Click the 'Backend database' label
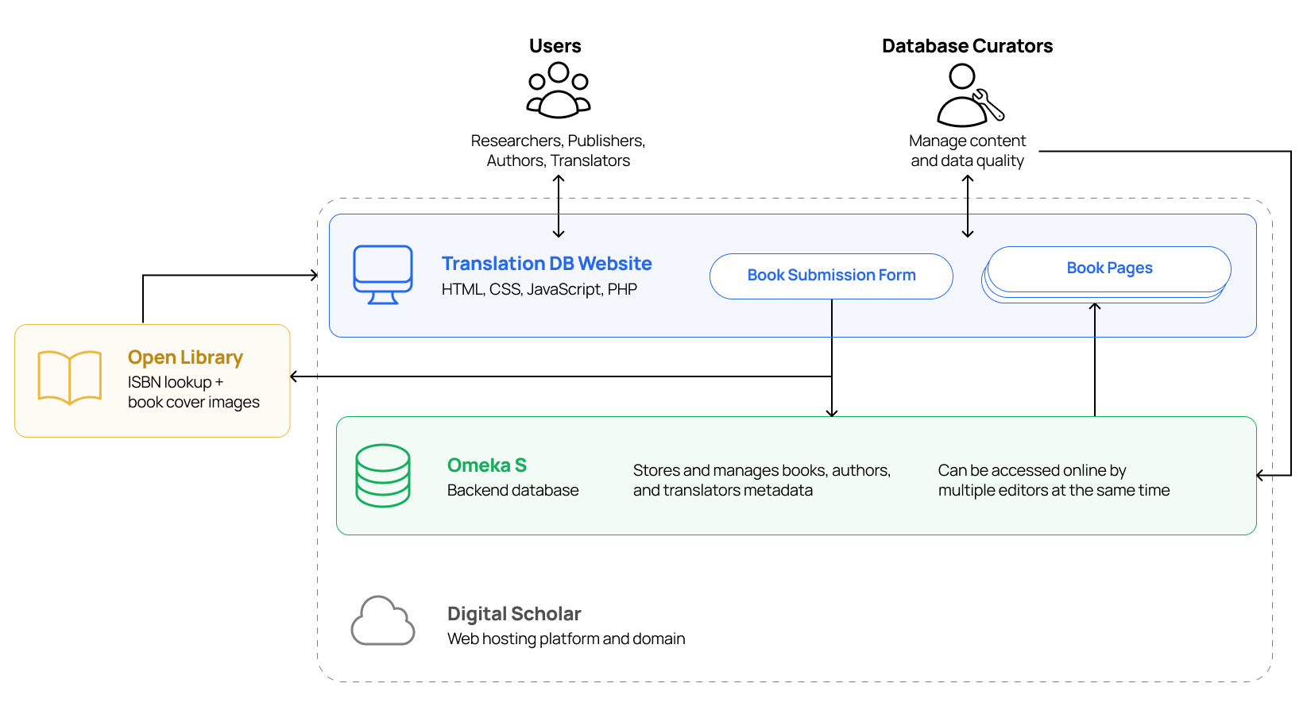Image resolution: width=1307 pixels, height=718 pixels. [513, 490]
